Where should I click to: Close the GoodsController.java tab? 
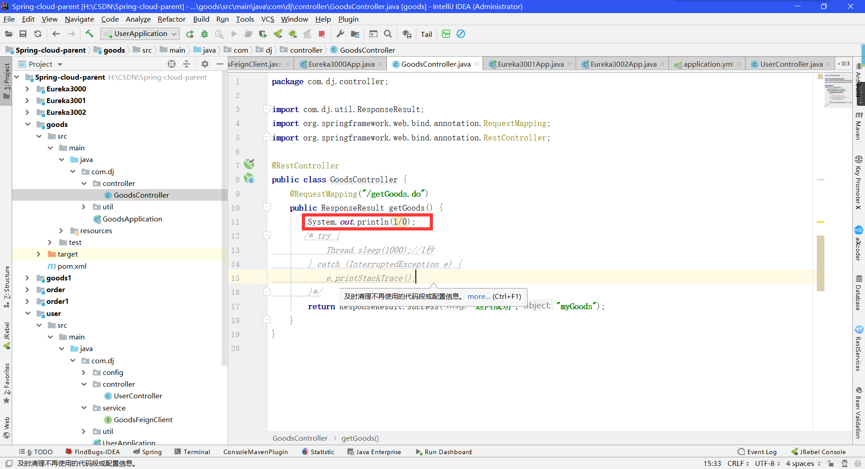pyautogui.click(x=477, y=64)
